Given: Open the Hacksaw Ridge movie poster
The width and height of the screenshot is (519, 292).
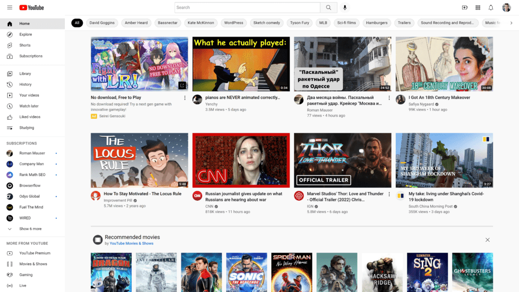Looking at the screenshot, I should pos(382,272).
